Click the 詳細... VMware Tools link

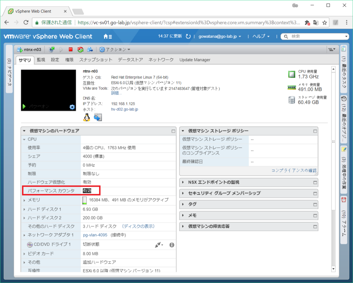116,93
